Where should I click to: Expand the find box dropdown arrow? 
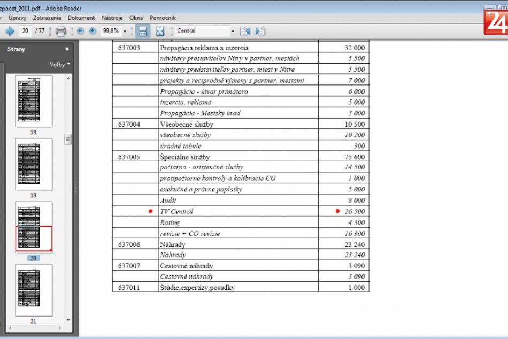point(233,31)
